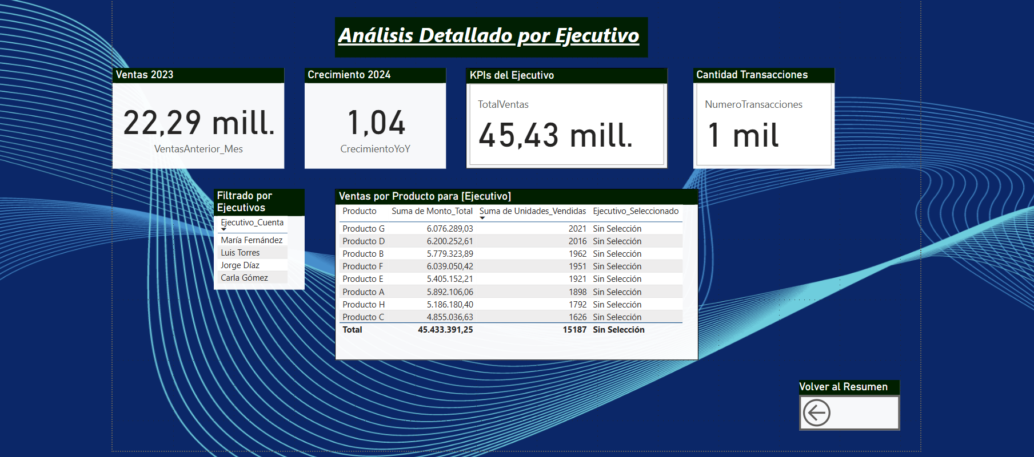This screenshot has height=457, width=1034.
Task: Click the Filtrado por Ejecutivos slicer title
Action: (x=245, y=202)
